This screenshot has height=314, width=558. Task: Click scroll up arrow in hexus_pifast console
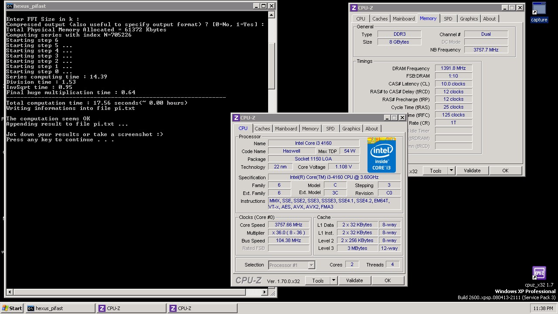coord(272,15)
